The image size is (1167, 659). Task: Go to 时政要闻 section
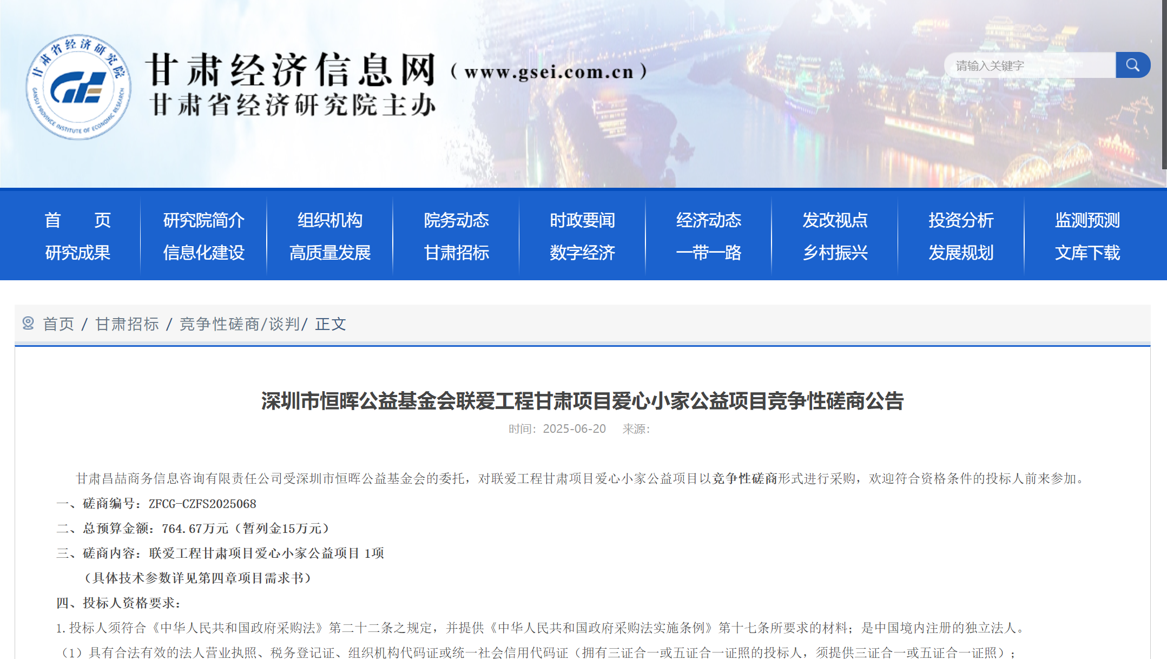coord(583,220)
